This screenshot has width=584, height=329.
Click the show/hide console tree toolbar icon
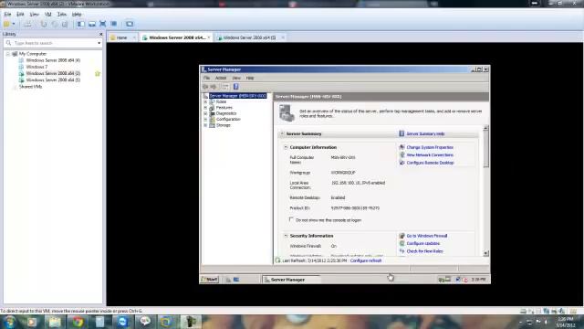pos(225,87)
